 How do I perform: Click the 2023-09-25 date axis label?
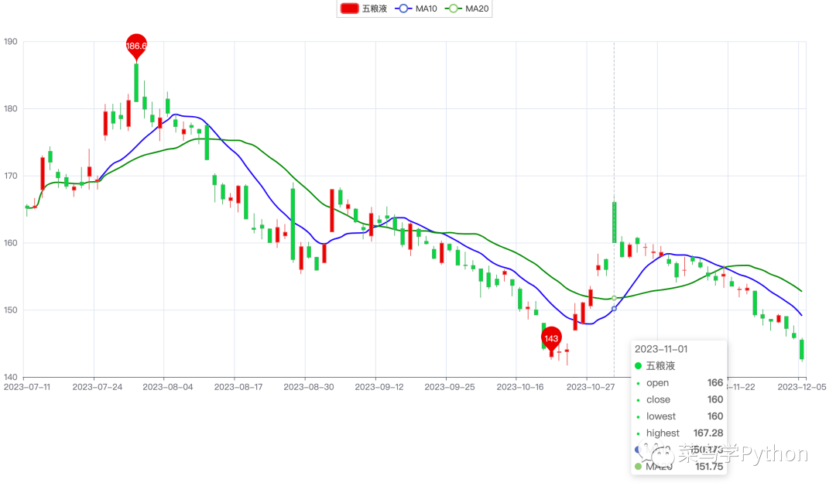click(x=450, y=387)
